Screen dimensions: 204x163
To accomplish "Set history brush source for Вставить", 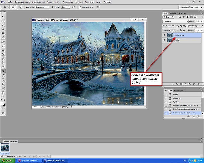I will click(x=166, y=98).
